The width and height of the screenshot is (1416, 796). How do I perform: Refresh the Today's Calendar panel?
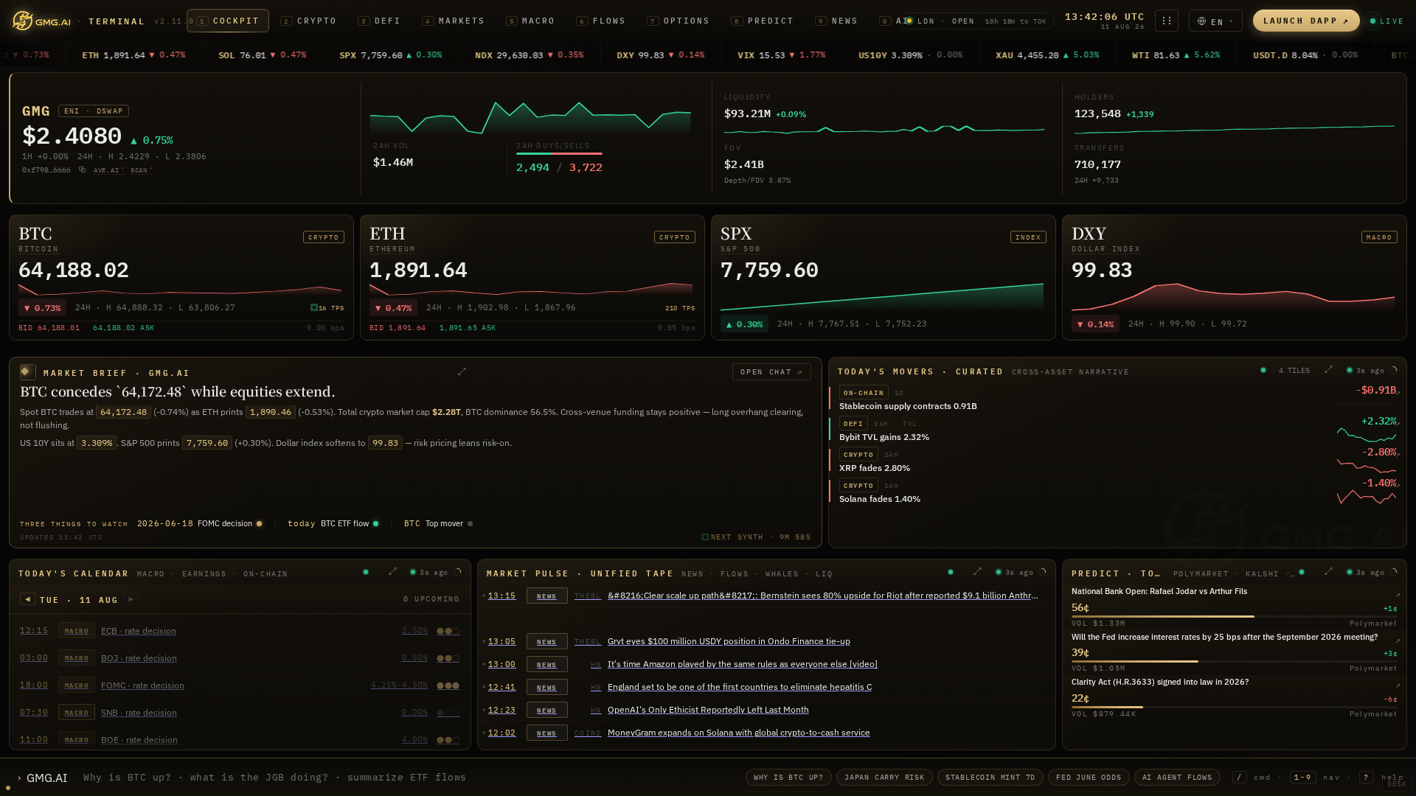tap(458, 572)
